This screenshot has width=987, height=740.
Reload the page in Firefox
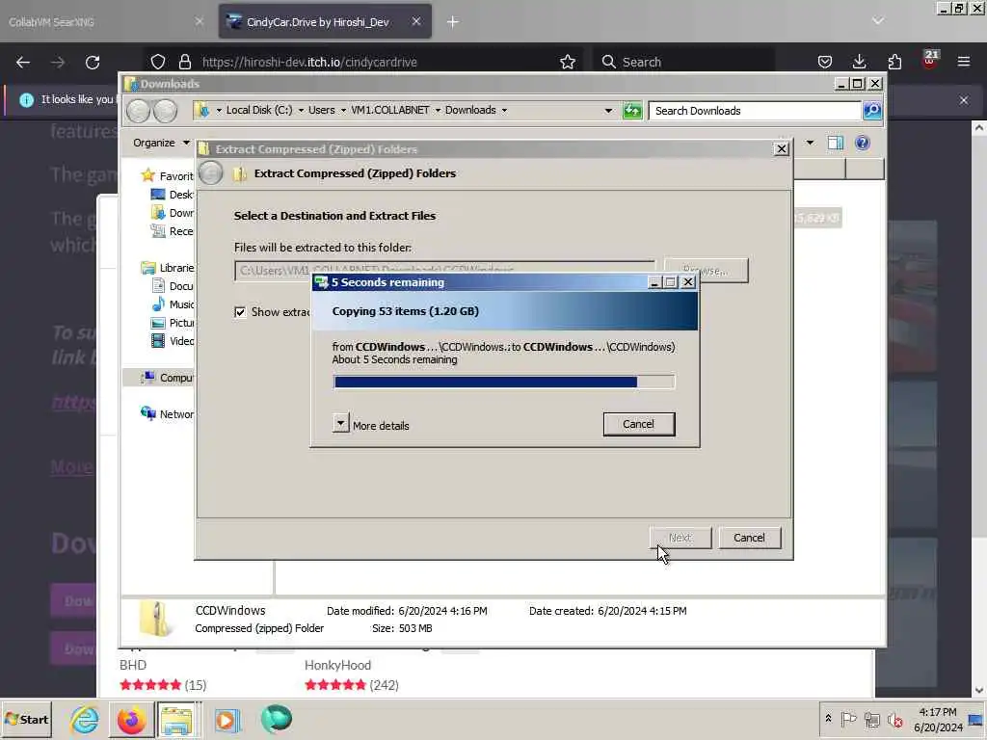point(93,62)
